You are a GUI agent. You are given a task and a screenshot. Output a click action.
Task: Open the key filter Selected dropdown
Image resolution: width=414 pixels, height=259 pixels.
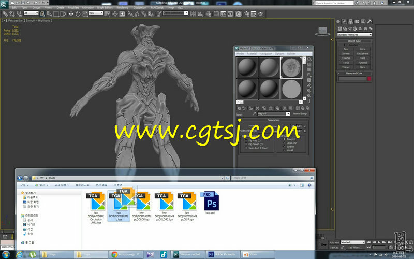pos(352,242)
